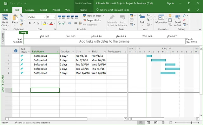Toggle Auto Schedule mode
203x125 pixels.
[122, 21]
